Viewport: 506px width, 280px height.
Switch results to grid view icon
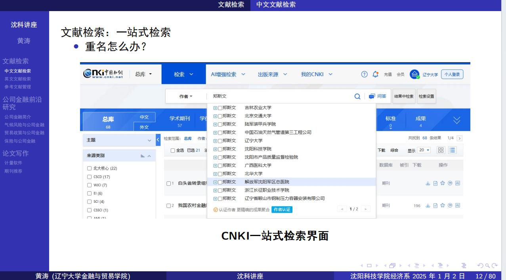pos(441,150)
